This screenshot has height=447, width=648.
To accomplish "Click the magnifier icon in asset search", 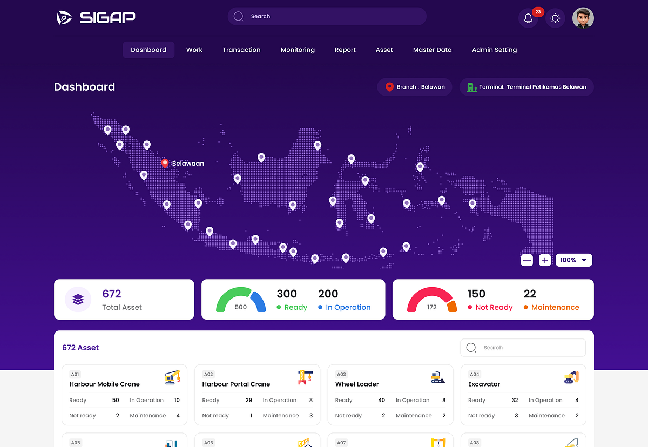I will (471, 348).
